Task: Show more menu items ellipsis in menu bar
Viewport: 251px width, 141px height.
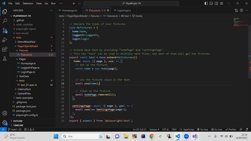Action: [61, 4]
